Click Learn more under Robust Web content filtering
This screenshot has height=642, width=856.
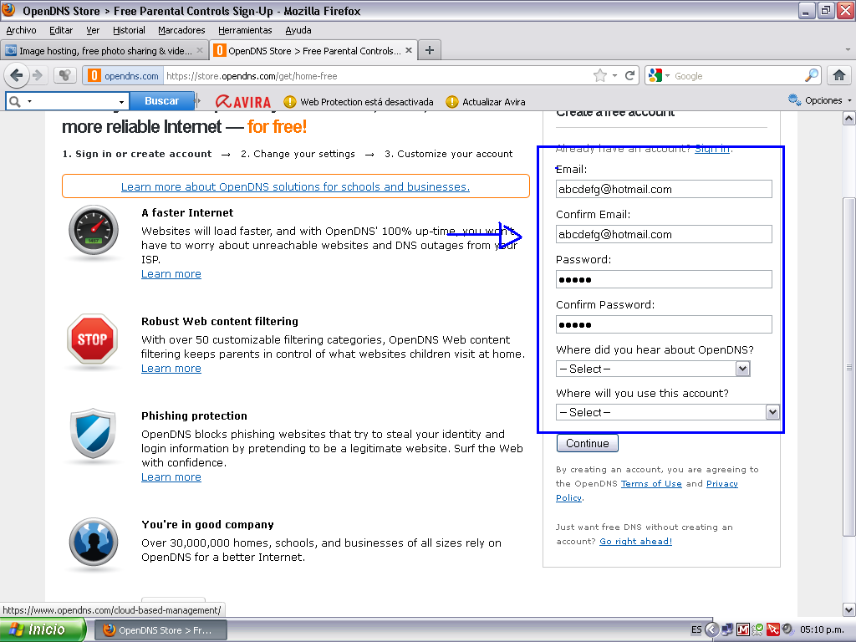[x=171, y=369]
